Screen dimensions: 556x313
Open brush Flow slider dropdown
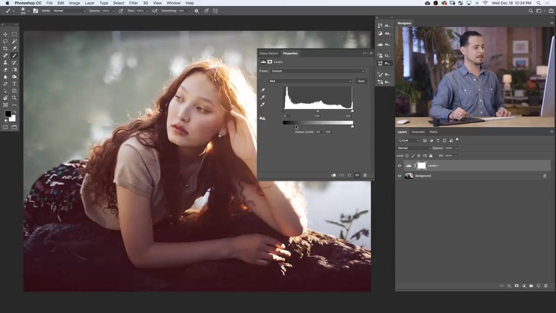pos(147,10)
